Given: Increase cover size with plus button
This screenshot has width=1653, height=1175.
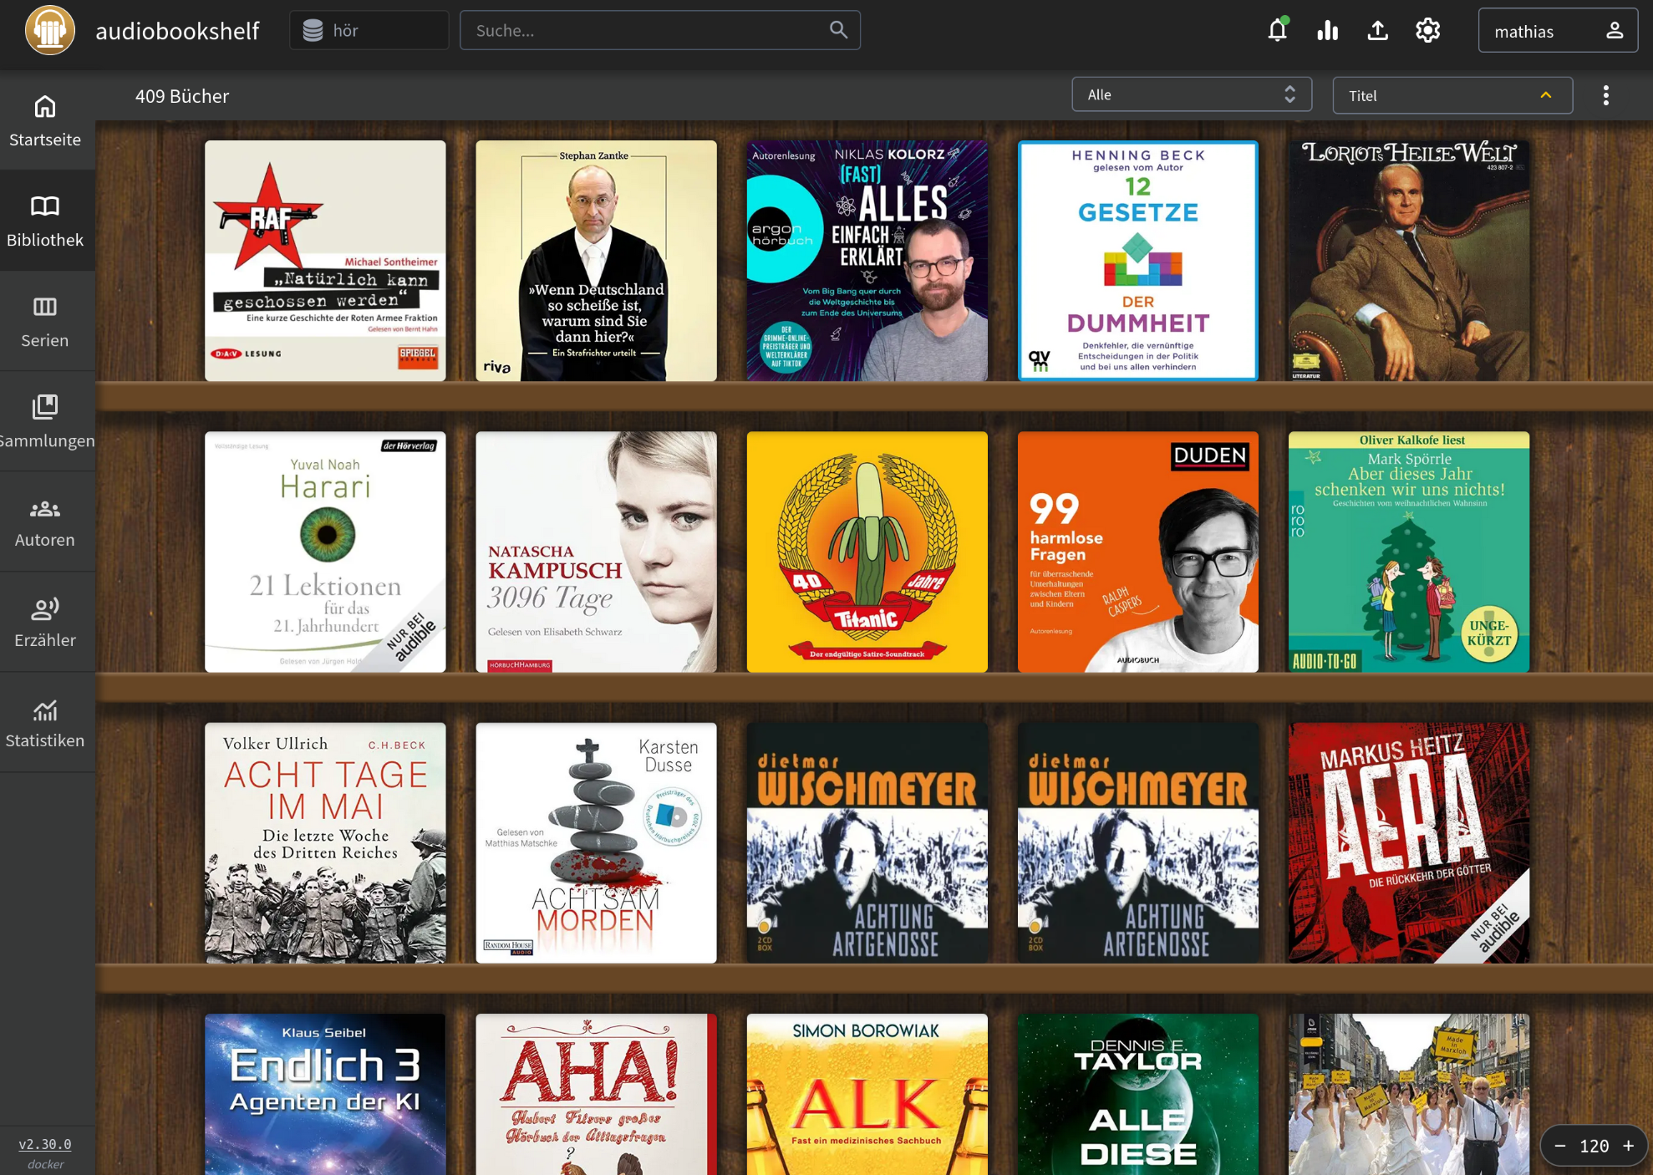Looking at the screenshot, I should pos(1628,1146).
